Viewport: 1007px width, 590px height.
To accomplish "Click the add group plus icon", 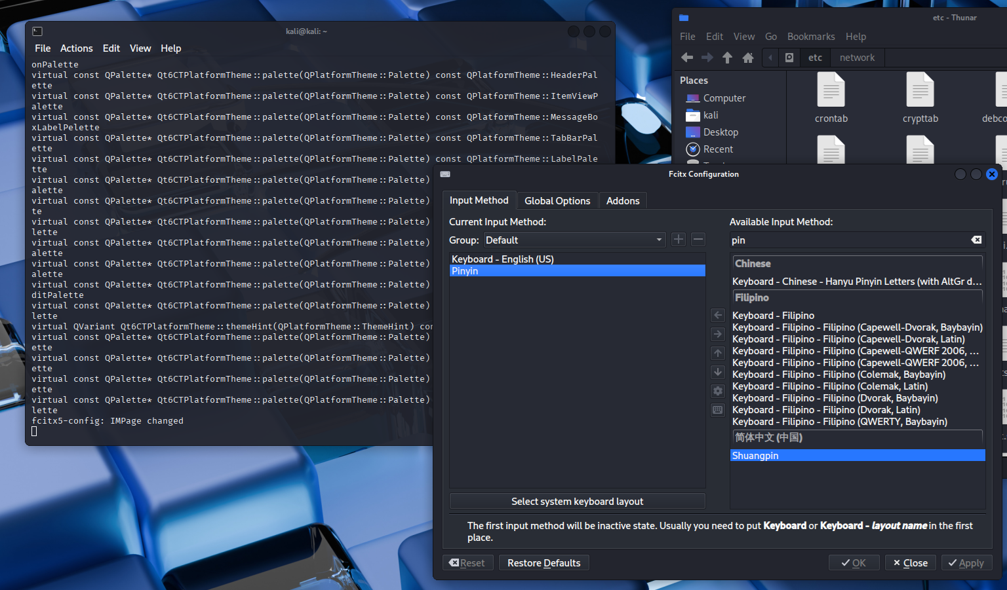I will [679, 240].
